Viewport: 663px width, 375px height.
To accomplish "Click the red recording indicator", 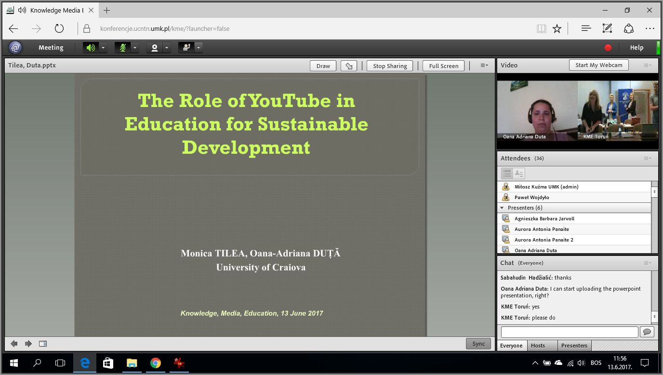I will point(608,48).
